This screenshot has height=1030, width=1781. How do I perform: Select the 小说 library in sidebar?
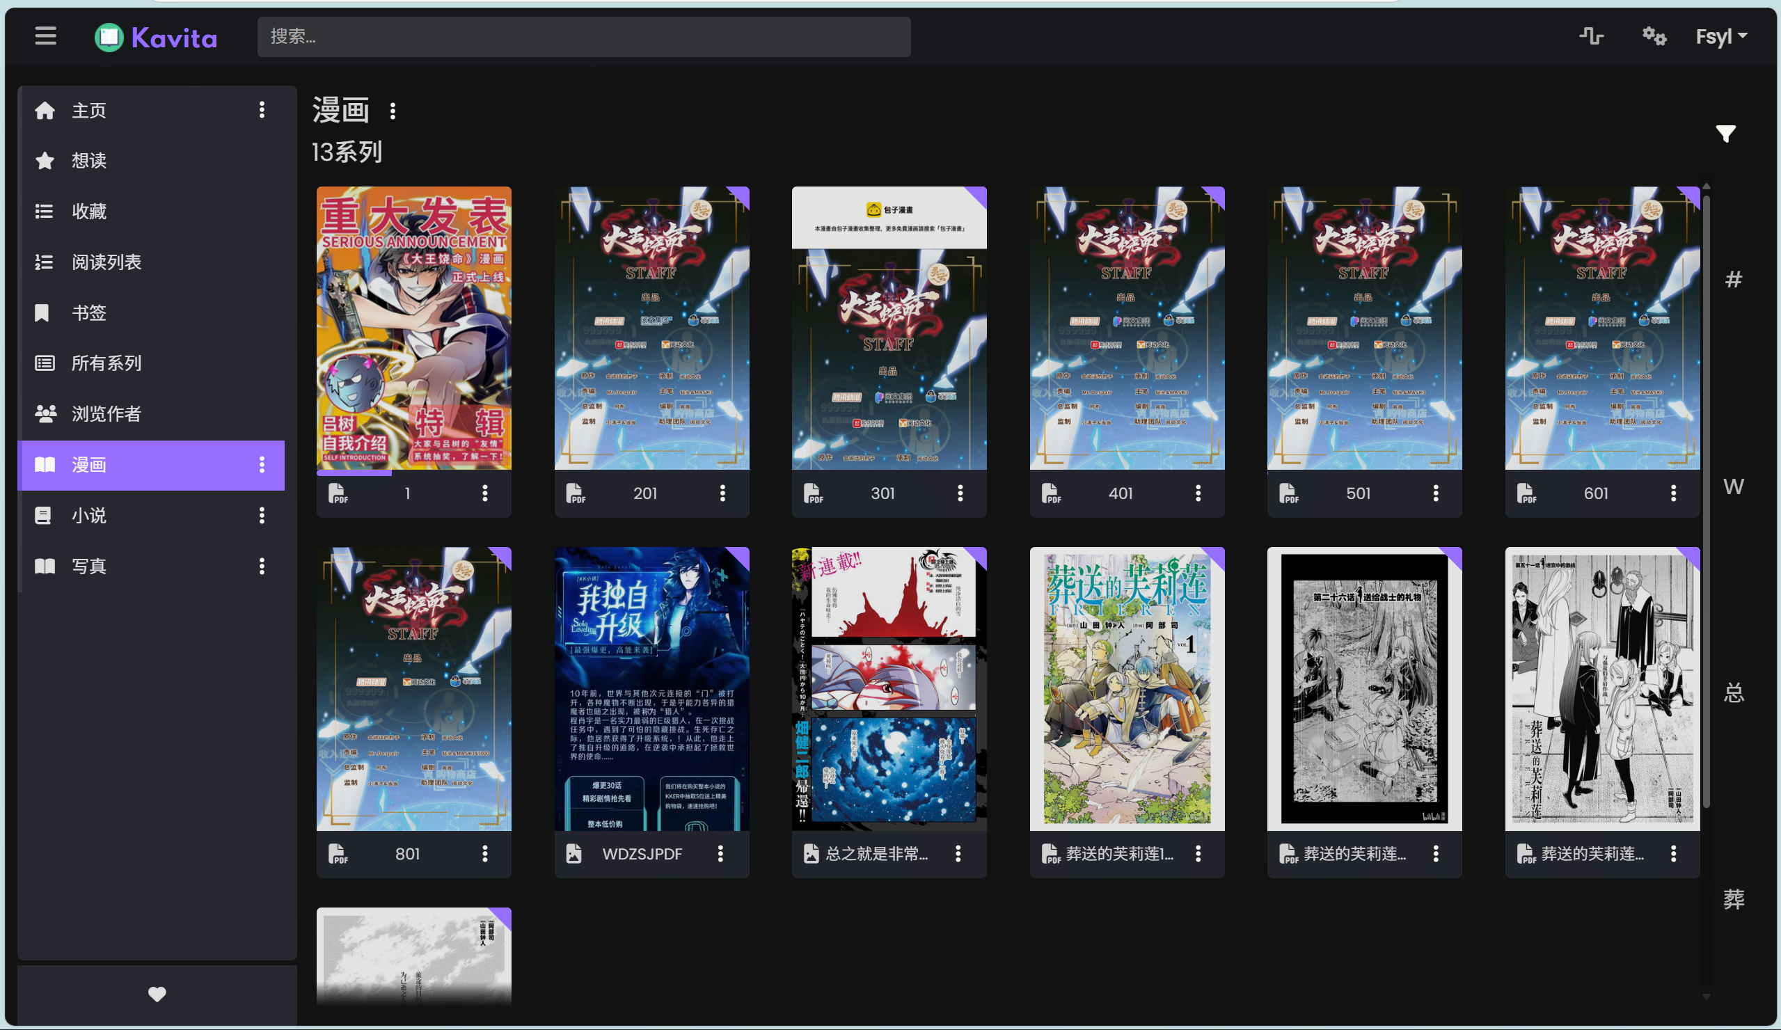pos(89,516)
